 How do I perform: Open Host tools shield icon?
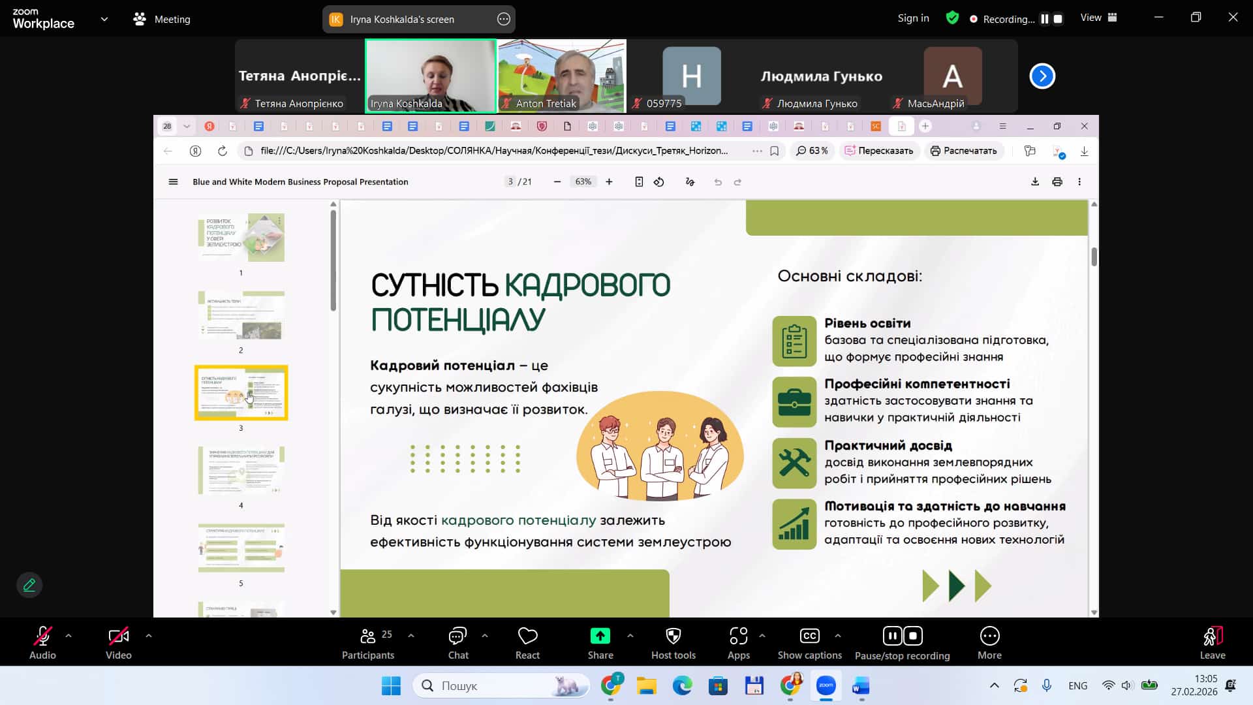pyautogui.click(x=673, y=636)
